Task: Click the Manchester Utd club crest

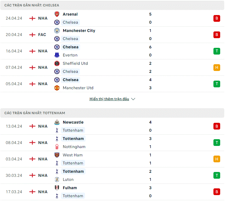Action: [57, 88]
